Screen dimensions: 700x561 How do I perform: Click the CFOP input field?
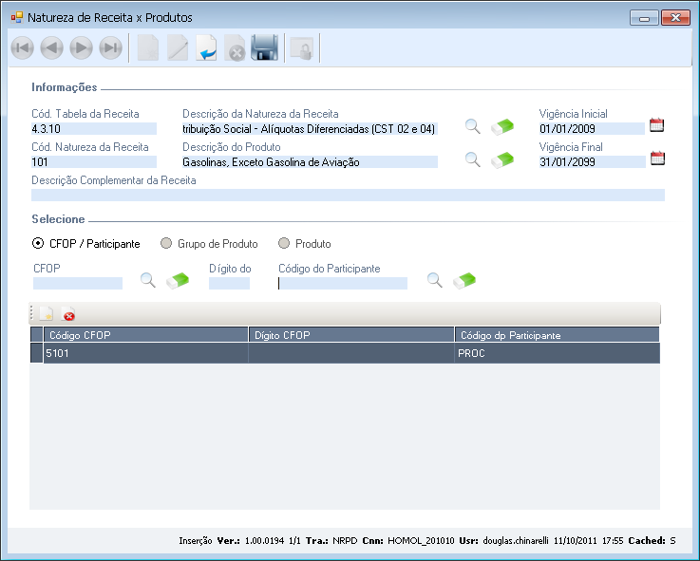tap(78, 283)
